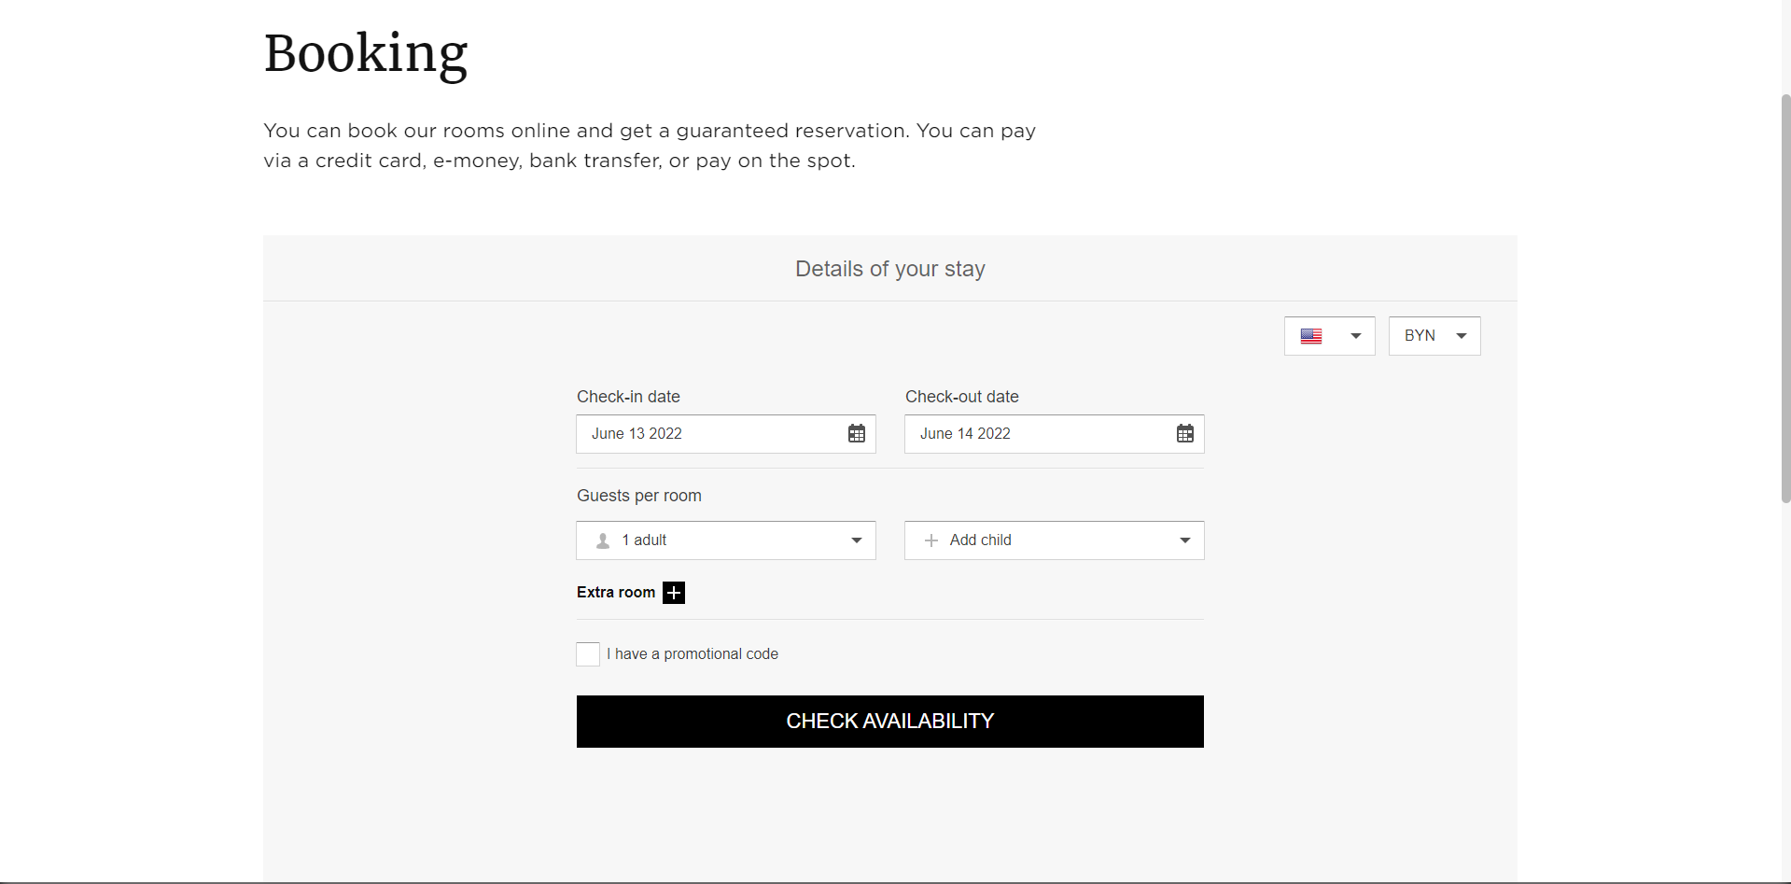
Task: Click the black Extra room plus icon
Action: pyautogui.click(x=674, y=593)
